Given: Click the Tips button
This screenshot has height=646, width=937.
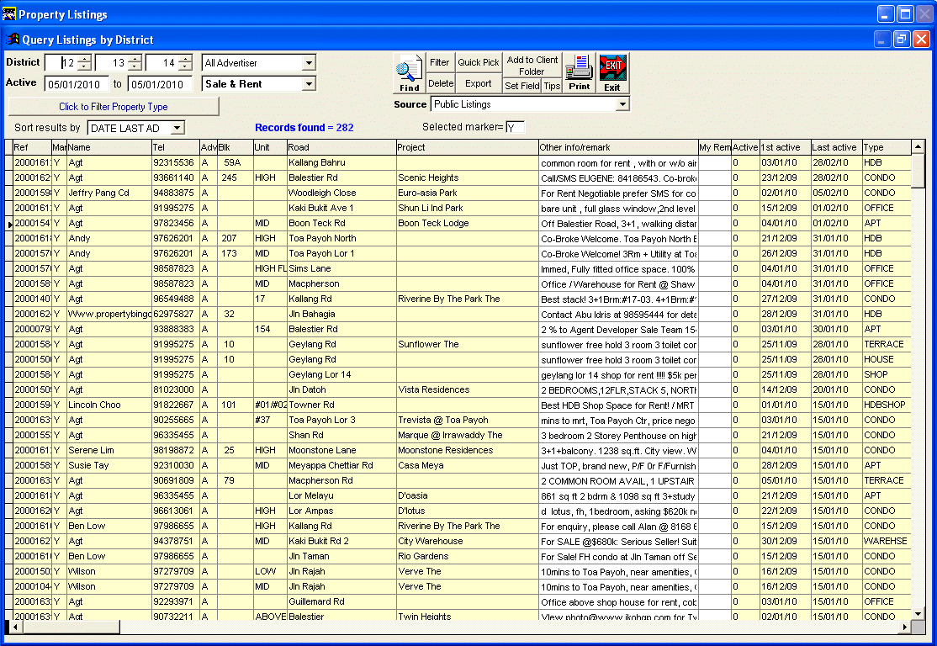Looking at the screenshot, I should point(552,86).
